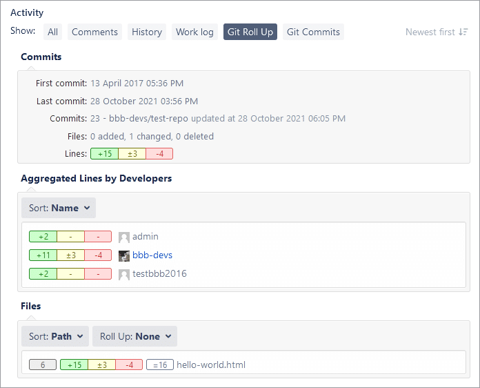
Task: Expand the Roll Up: None dropdown
Action: [x=134, y=336]
